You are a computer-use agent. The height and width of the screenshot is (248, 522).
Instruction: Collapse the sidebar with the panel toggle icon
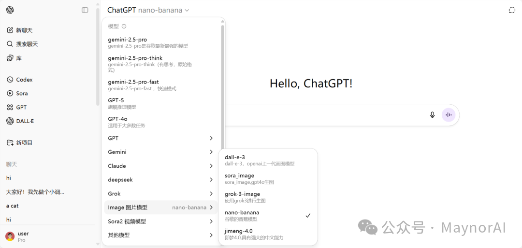[85, 10]
